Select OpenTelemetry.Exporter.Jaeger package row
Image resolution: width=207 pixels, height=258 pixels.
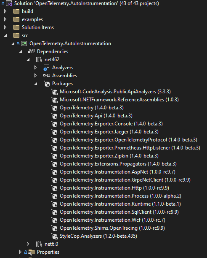click(109, 132)
